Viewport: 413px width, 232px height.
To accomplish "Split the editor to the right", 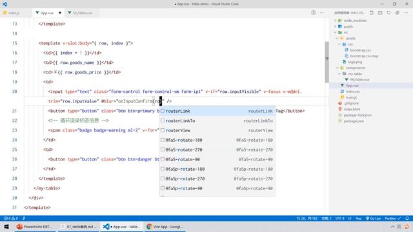I will coord(313,13).
